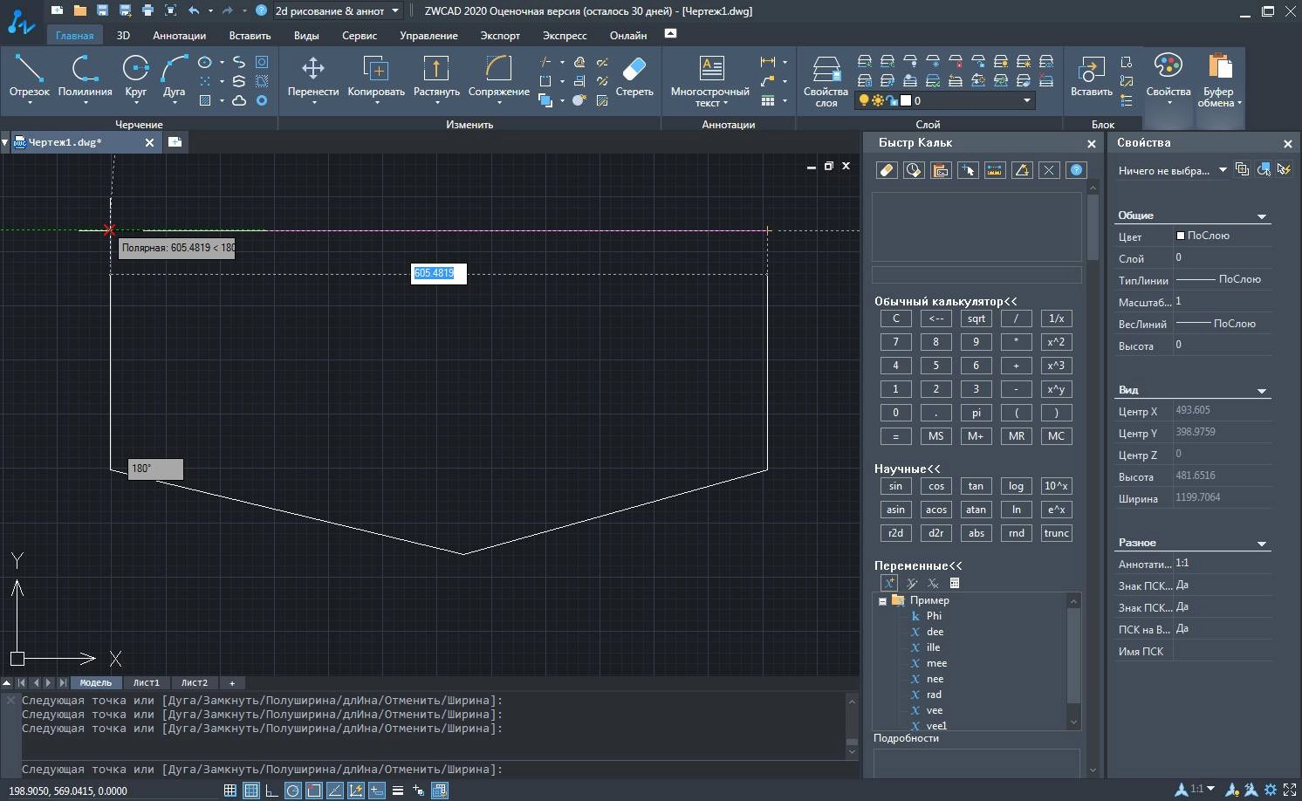The height and width of the screenshot is (801, 1302).
Task: Click the get coordinates cursor icon
Action: click(x=968, y=170)
